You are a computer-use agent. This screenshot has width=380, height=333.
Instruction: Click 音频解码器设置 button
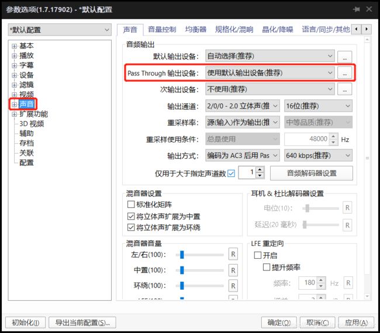(312, 173)
